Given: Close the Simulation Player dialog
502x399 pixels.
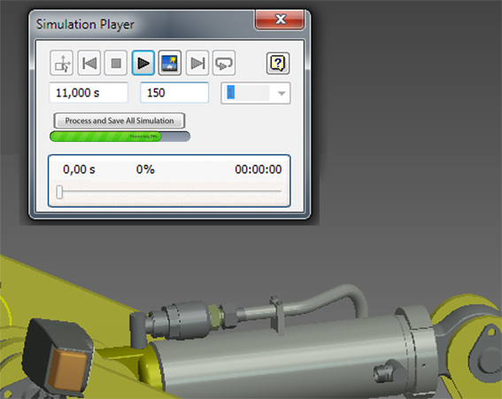Looking at the screenshot, I should point(280,20).
